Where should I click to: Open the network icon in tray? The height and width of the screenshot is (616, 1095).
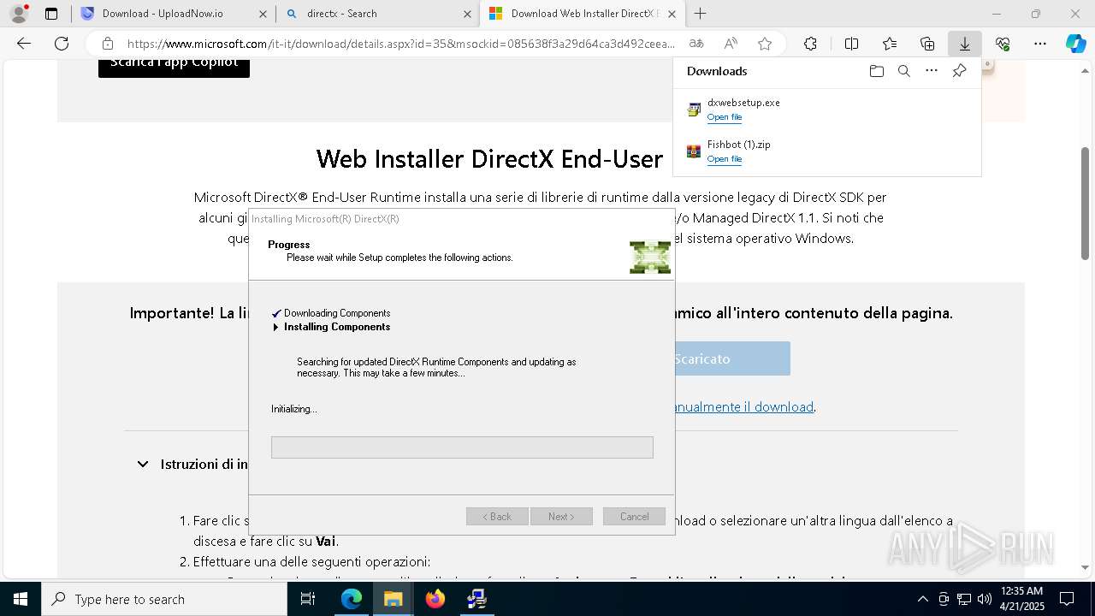pos(963,599)
